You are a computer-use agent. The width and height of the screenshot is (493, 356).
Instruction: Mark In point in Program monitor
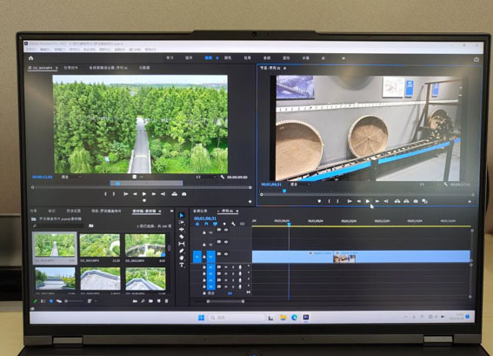[x=330, y=201]
